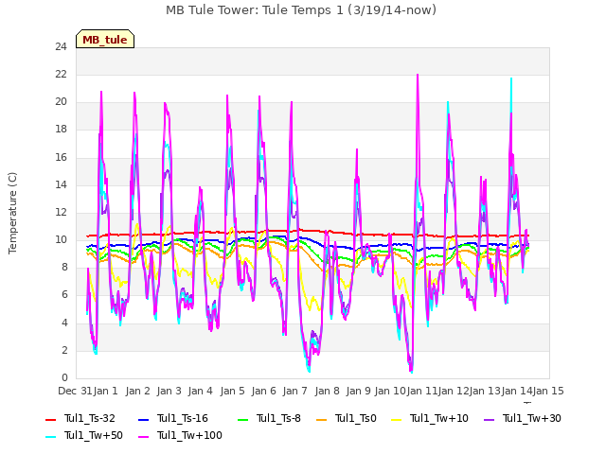Click the 0 y-axis tick label
606x454 pixels.
64,377
